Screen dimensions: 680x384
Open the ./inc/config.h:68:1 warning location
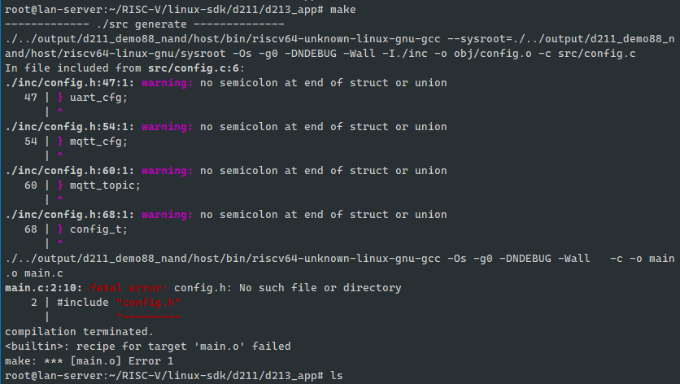(70, 214)
